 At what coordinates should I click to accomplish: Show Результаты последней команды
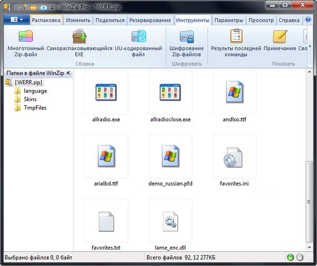236,43
